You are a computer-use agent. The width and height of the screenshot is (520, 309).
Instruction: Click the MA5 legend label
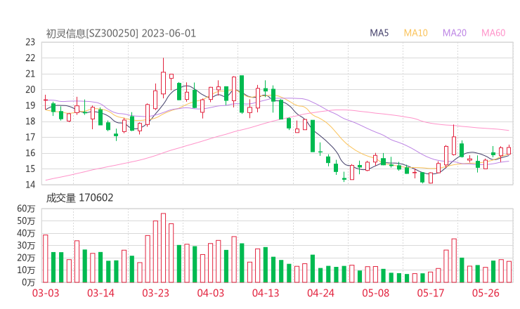(379, 33)
